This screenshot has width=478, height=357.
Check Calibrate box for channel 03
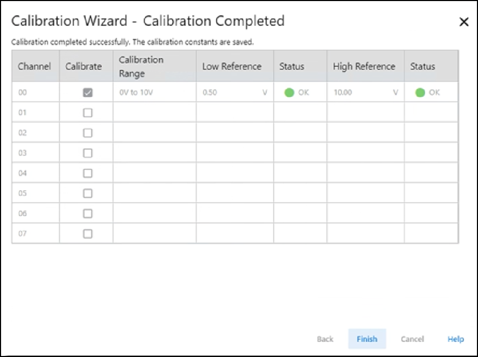88,153
